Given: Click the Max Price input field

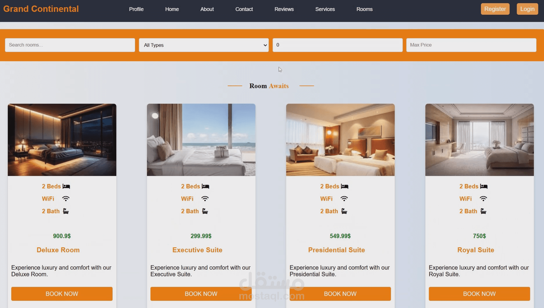Looking at the screenshot, I should point(471,45).
